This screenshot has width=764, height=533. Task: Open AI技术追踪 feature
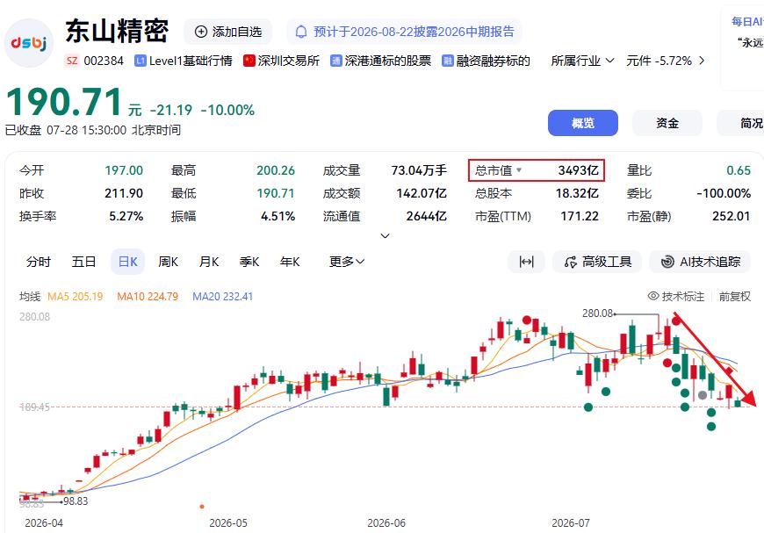(700, 262)
